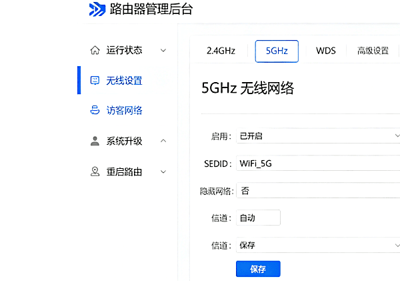Click the 信道 field showing 自动
Viewport: 400px width, 281px height.
coord(258,218)
